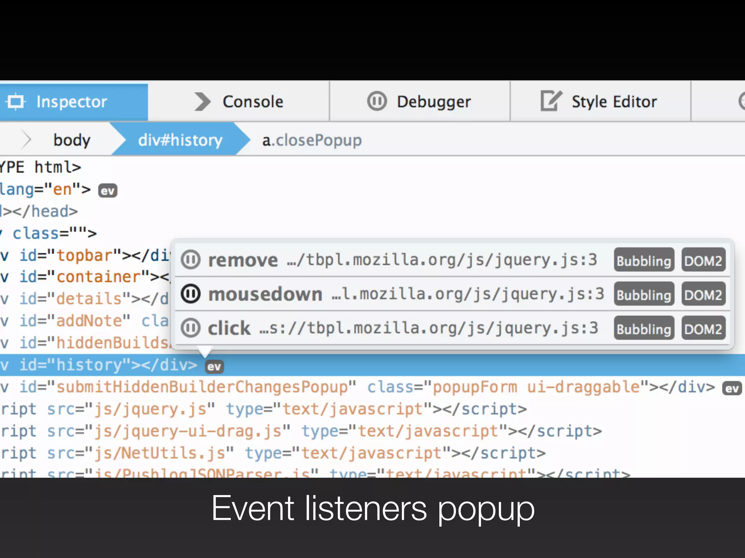Viewport: 745px width, 558px height.
Task: Select the id="hiddenBuilds" div node
Action: point(85,343)
